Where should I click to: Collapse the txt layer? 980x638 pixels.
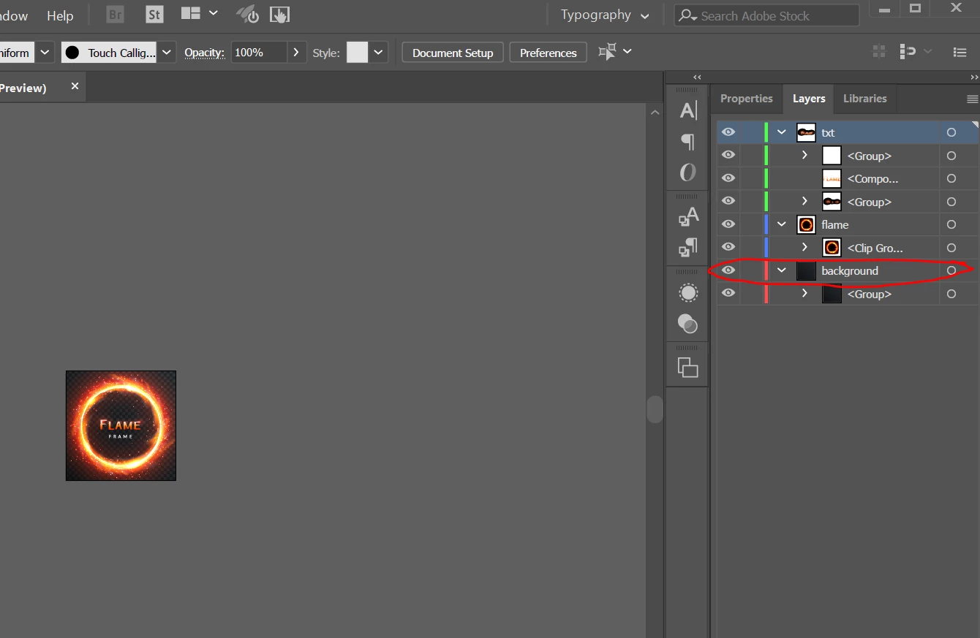pos(782,132)
